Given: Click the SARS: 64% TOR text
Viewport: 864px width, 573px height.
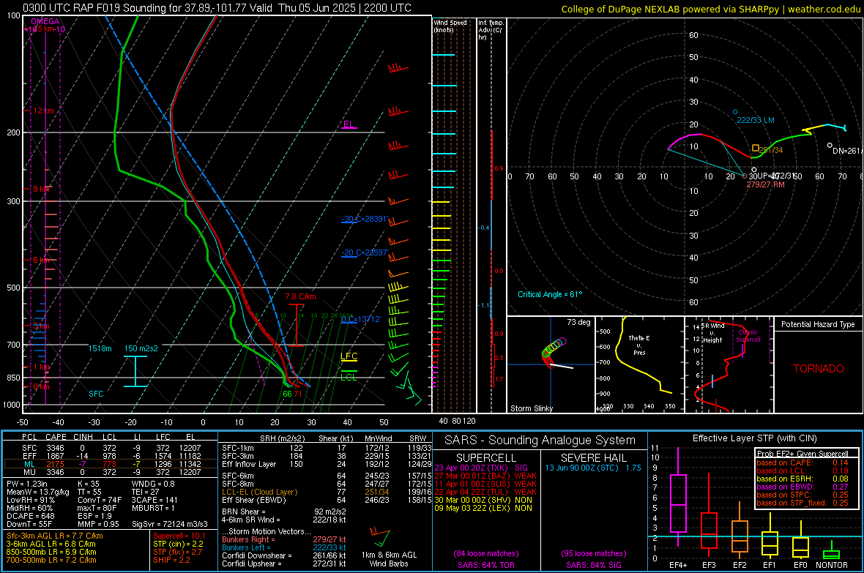Looking at the screenshot, I should 486,565.
